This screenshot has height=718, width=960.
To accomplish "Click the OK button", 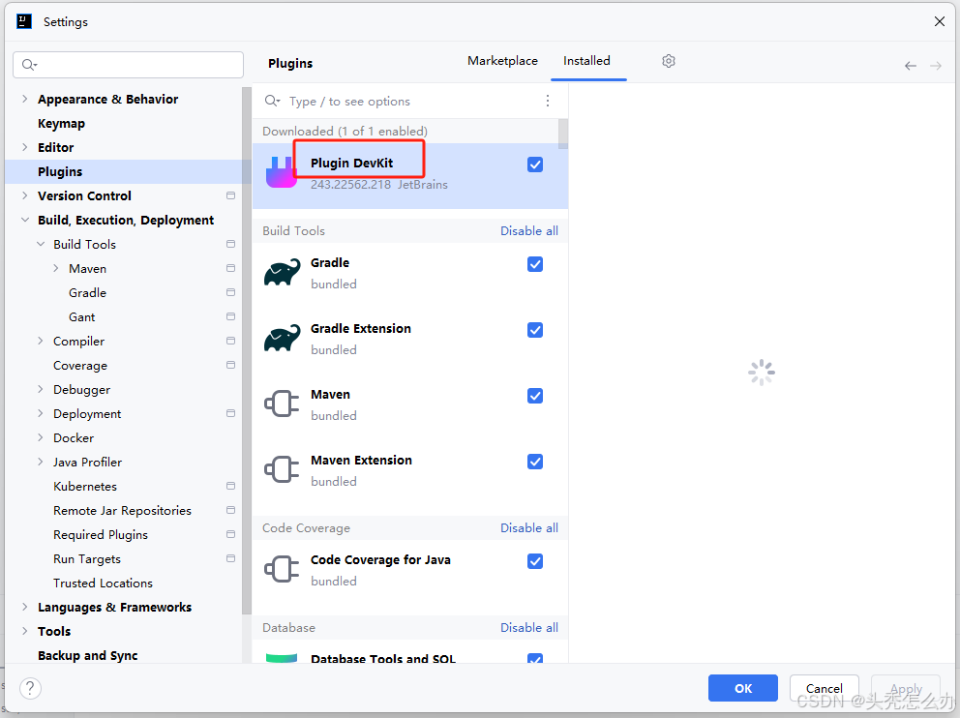I will (742, 688).
